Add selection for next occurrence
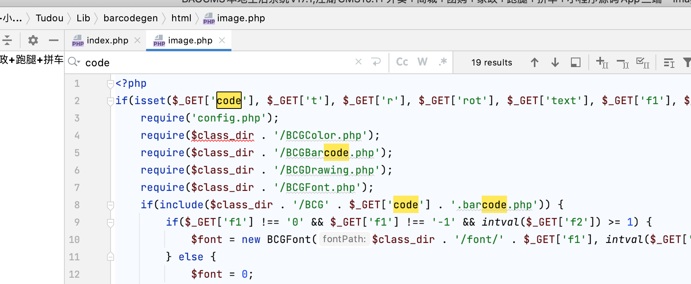Image resolution: width=691 pixels, height=284 pixels. 602,62
